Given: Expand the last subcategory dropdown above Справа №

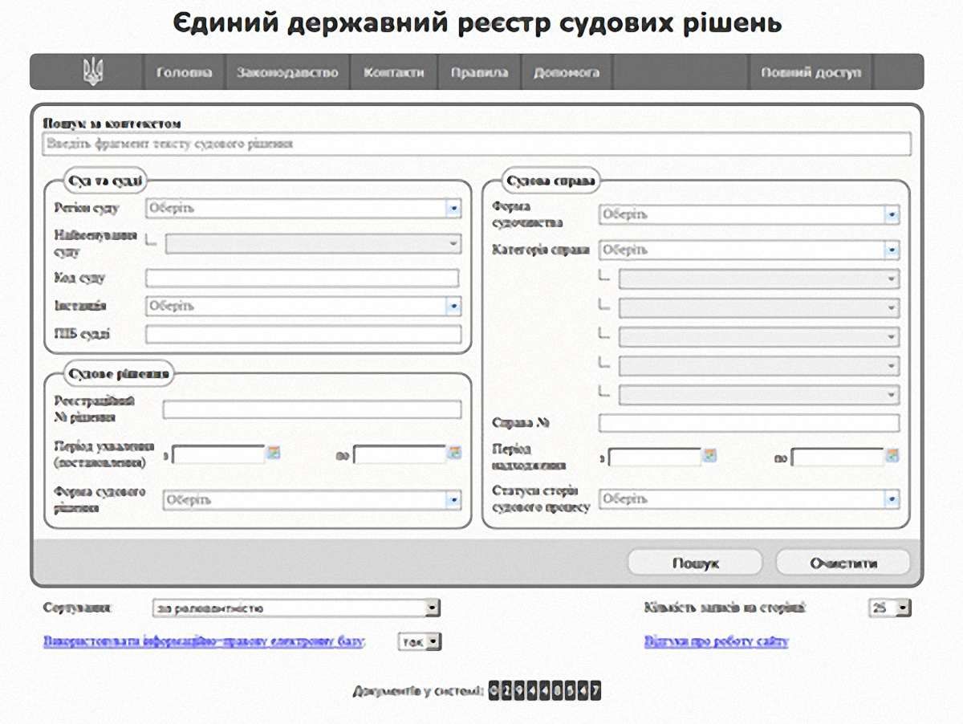Looking at the screenshot, I should 759,394.
